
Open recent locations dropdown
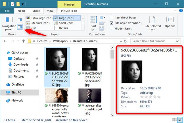click(18, 41)
